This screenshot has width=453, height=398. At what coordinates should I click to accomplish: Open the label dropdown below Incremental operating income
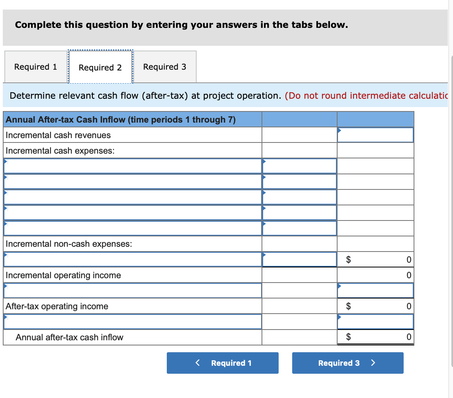point(131,290)
